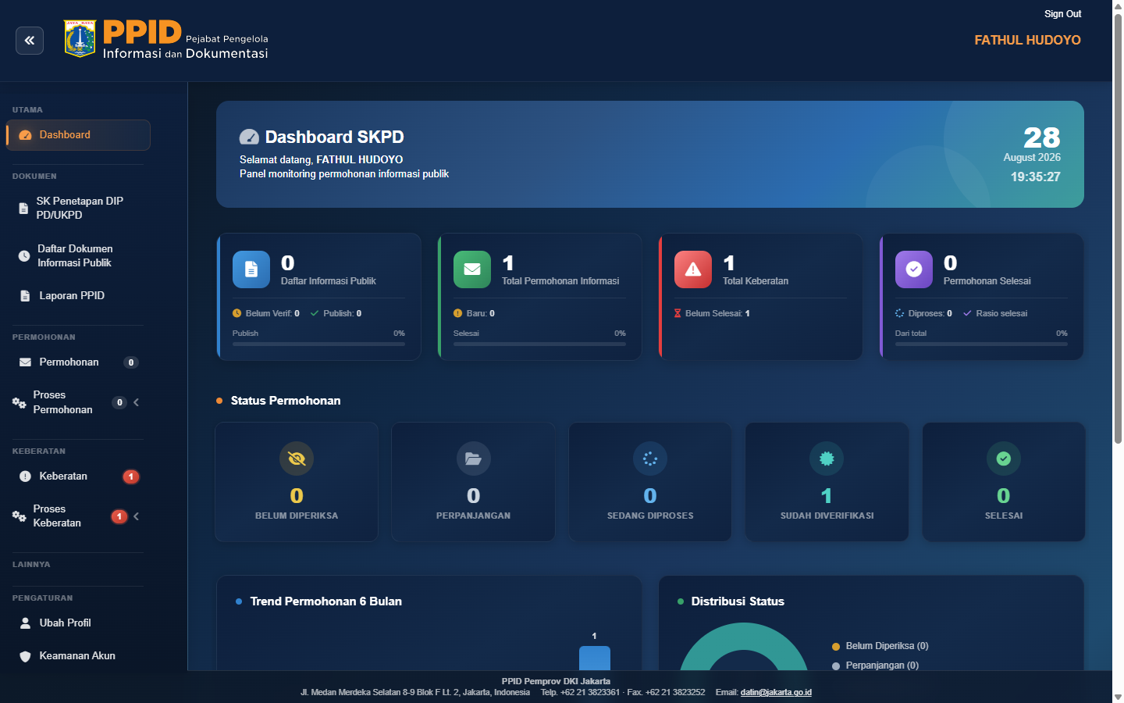Select the Sedang Diproses status card
Screen dimensions: 1124x703
[650, 482]
